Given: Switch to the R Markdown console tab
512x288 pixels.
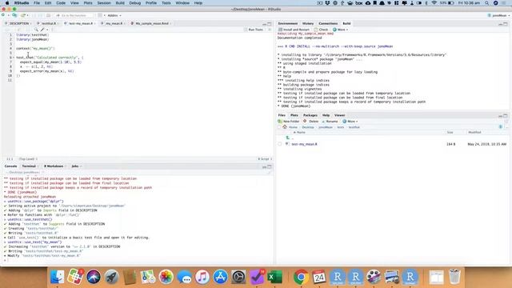Looking at the screenshot, I should (x=54, y=166).
